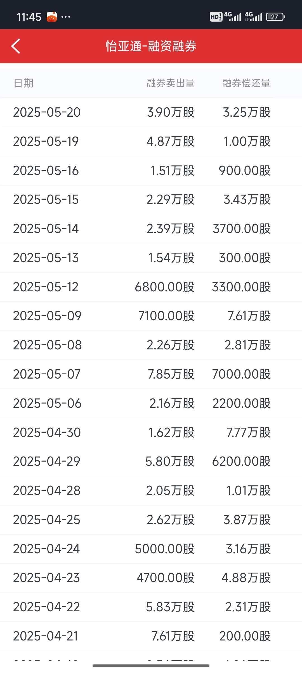Viewport: 302px width, 673px height.
Task: Select the 2025-05-20 row
Action: point(151,112)
